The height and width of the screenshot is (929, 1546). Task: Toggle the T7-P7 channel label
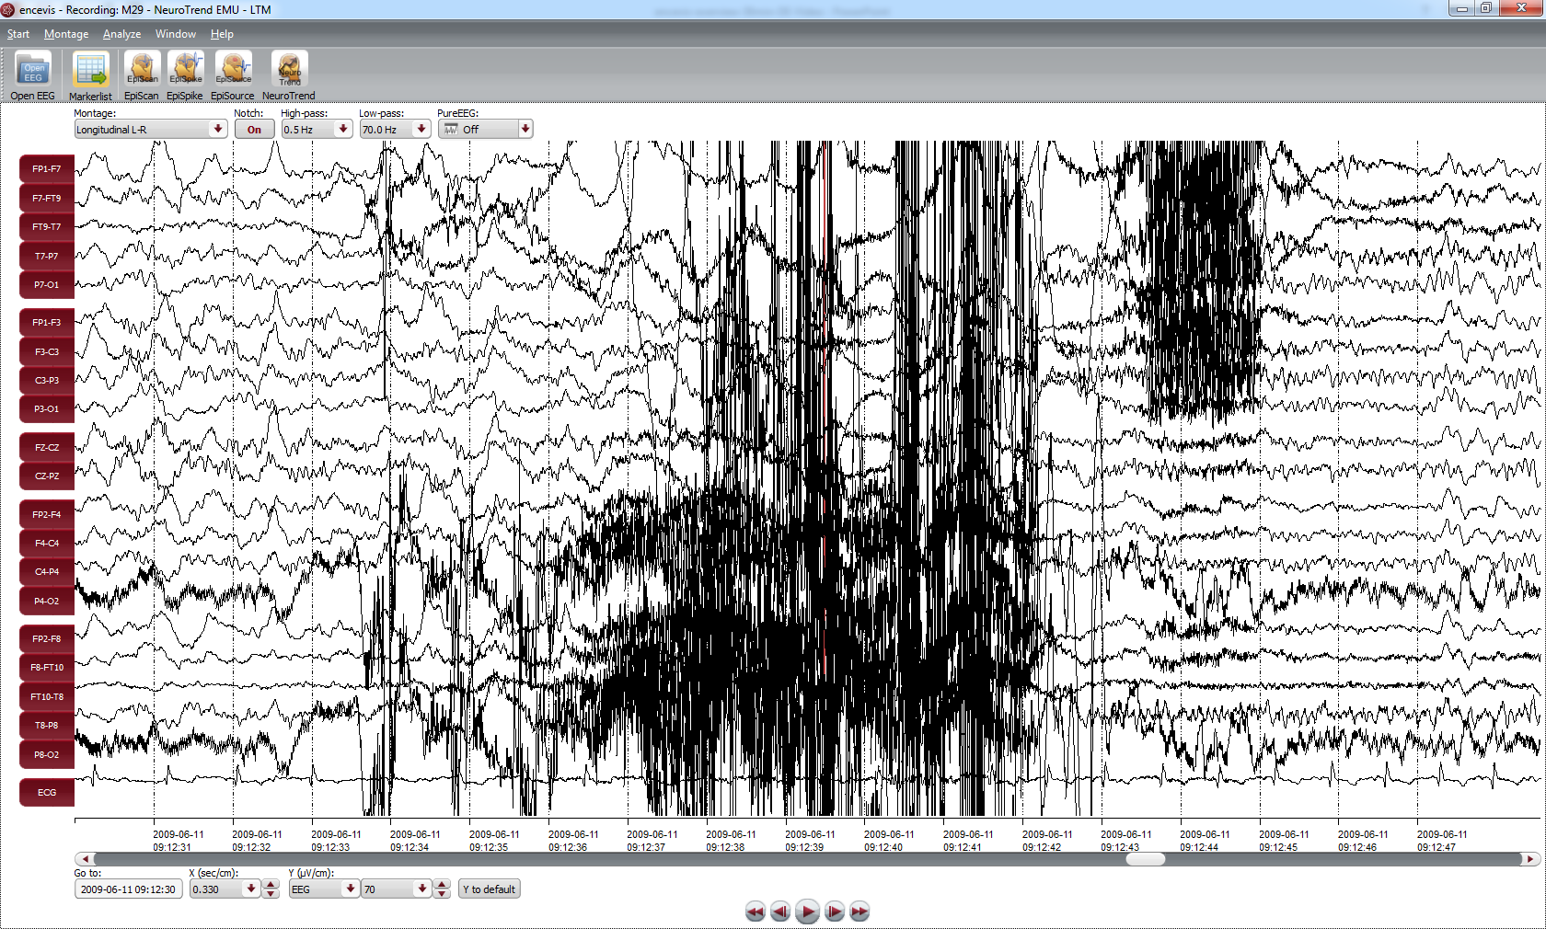(x=46, y=257)
